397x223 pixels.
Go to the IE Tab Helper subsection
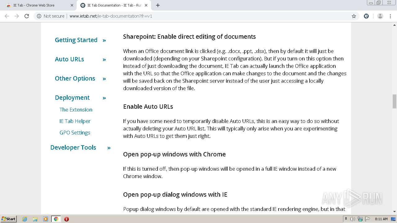(x=75, y=121)
